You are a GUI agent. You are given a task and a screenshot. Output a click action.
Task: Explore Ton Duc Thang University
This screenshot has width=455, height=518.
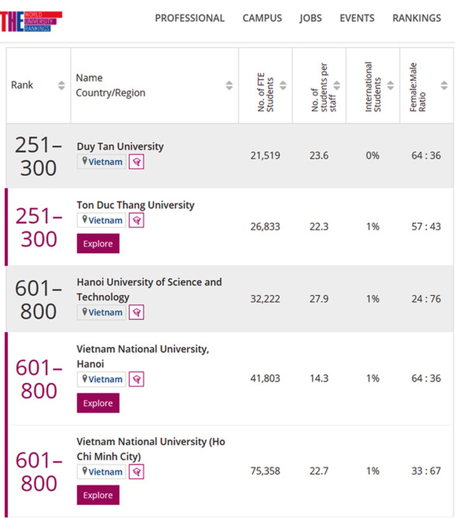pos(98,243)
